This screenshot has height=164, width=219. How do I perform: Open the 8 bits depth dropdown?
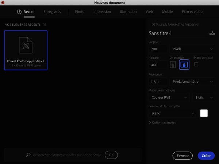pos(204,97)
